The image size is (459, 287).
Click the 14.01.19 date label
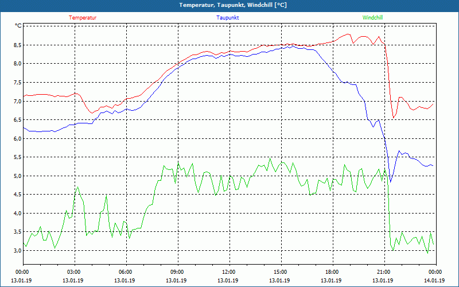point(434,280)
